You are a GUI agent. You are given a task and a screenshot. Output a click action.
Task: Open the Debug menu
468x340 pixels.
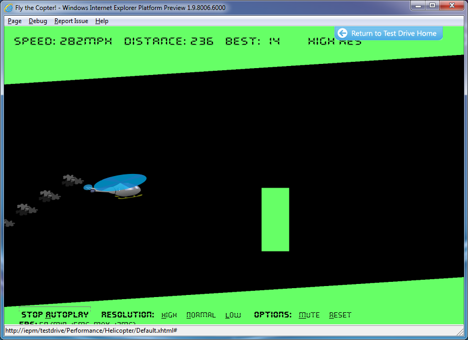point(38,21)
